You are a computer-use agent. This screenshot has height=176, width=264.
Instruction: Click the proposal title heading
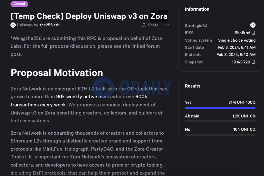[89, 16]
